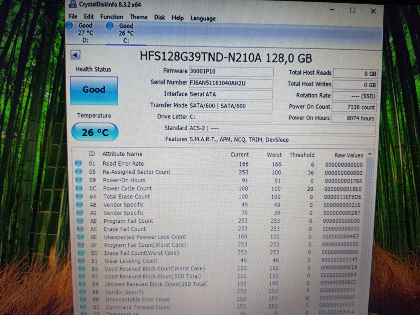Click the Threshold column header
The height and width of the screenshot is (315, 420).
tap(302, 155)
